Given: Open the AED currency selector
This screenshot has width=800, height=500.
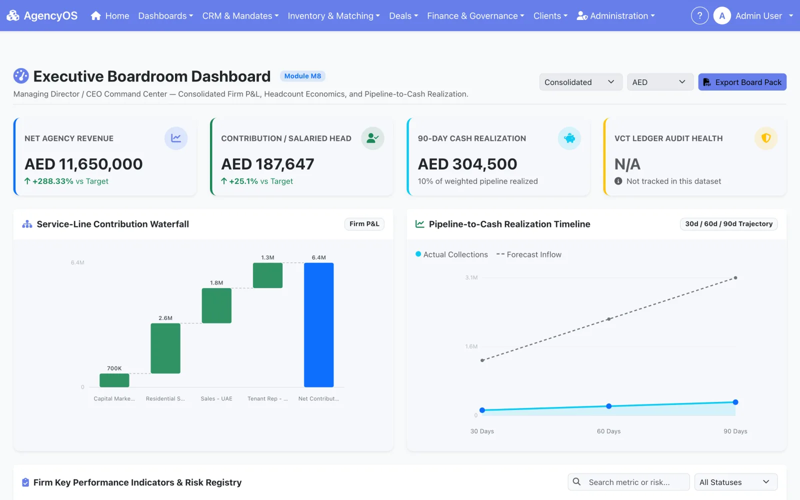Looking at the screenshot, I should (660, 82).
